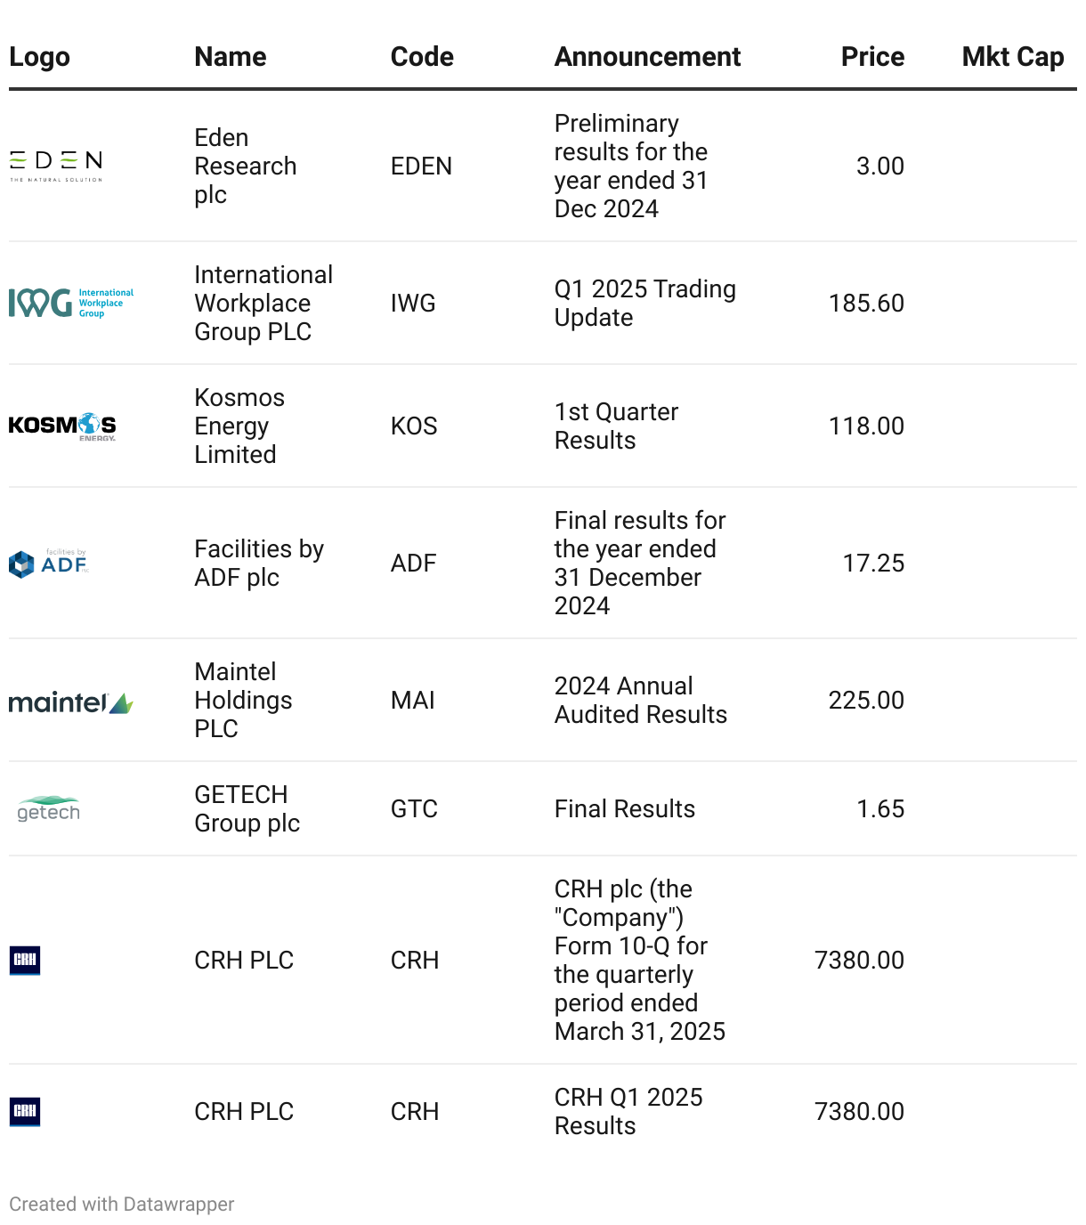Open the 1st Quarter Results announcement
This screenshot has width=1086, height=1225.
616,426
